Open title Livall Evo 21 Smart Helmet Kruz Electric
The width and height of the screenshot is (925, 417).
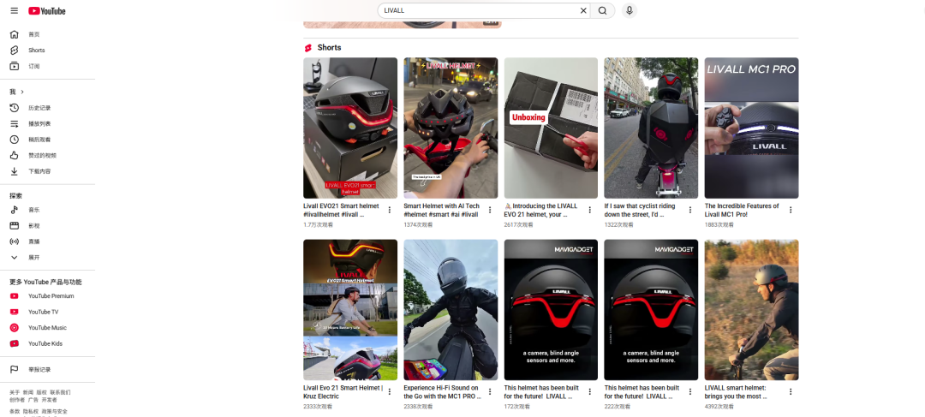(343, 391)
